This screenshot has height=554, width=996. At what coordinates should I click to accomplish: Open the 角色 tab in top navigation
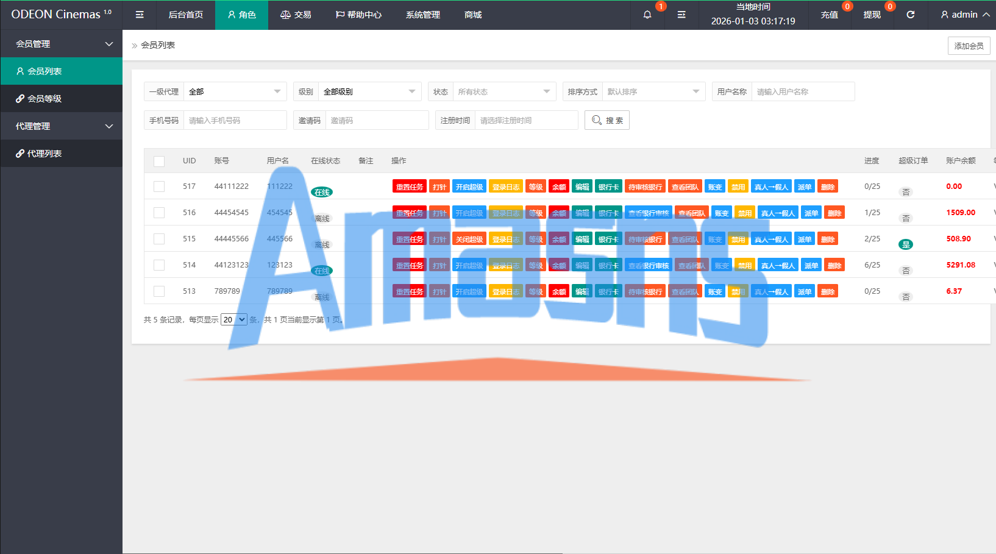coord(241,15)
